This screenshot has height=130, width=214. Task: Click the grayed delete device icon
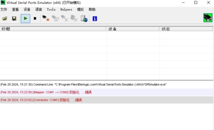[x=65, y=18]
